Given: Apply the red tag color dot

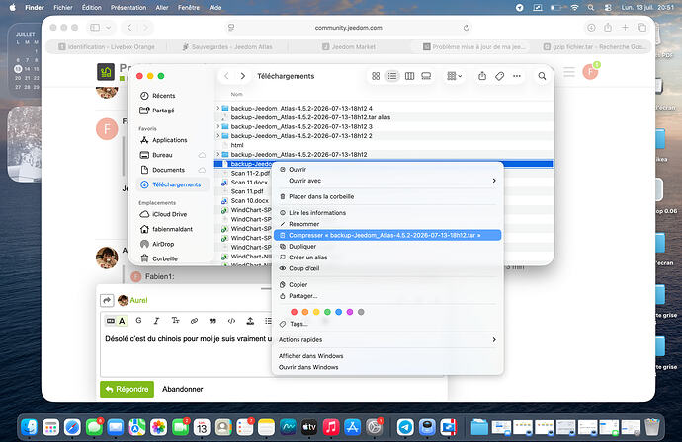Looking at the screenshot, I should click(294, 312).
